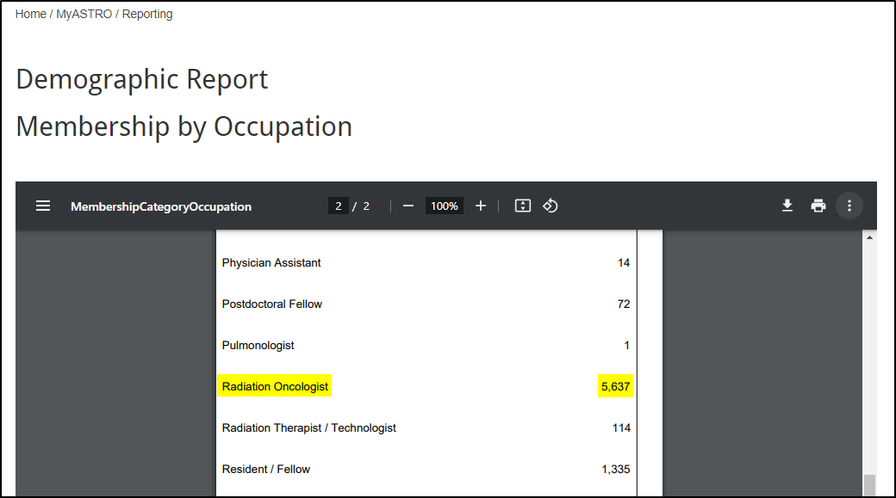Select the 100% zoom level field
Screen dimensions: 896x498
coord(444,206)
